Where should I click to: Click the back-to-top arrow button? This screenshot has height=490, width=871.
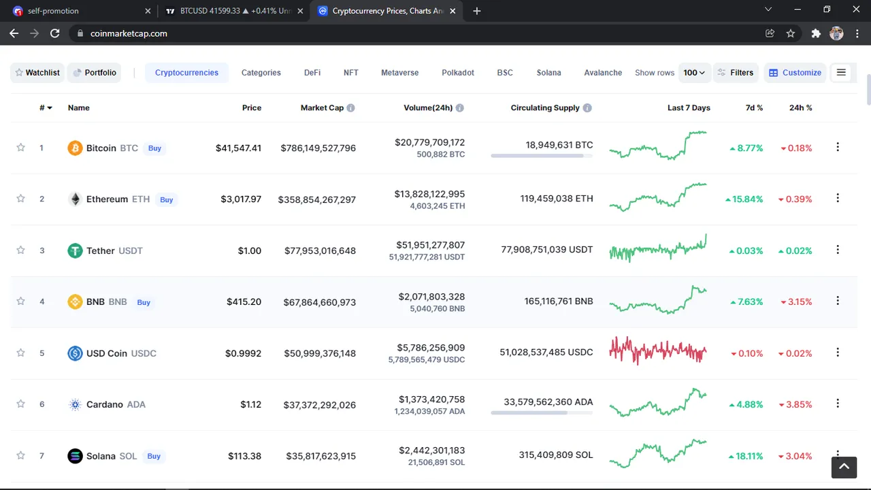click(844, 467)
